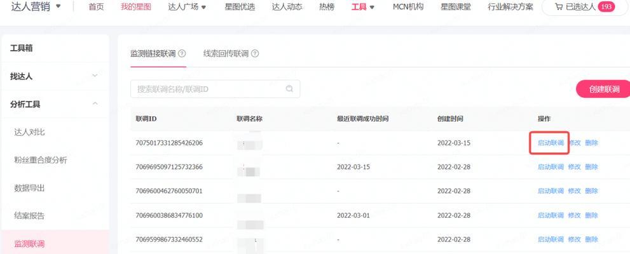
Task: Click 删除 for ID 7069600462760050701
Action: pos(591,191)
